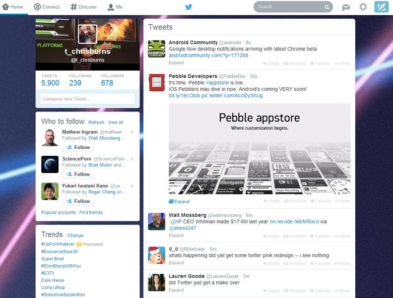Retweet the Android Community tweet
Image resolution: width=393 pixels, height=298 pixels.
pyautogui.click(x=295, y=64)
